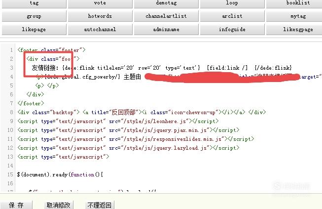
Task: Choose the likepage button
Action: click(x=34, y=30)
